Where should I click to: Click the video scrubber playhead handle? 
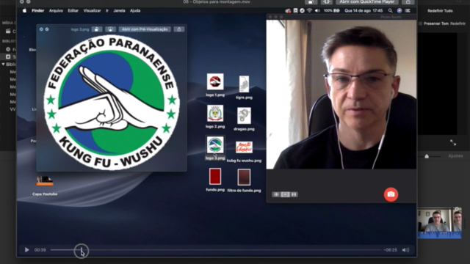(82, 251)
